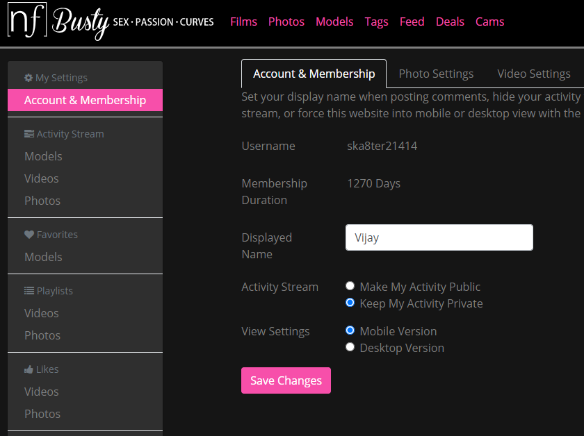
Task: Click the Activity Stream list icon
Action: (x=29, y=134)
